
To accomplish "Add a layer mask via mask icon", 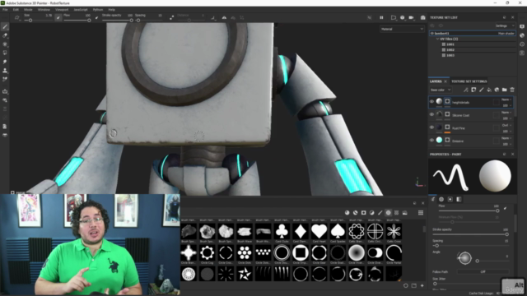I will (473, 90).
